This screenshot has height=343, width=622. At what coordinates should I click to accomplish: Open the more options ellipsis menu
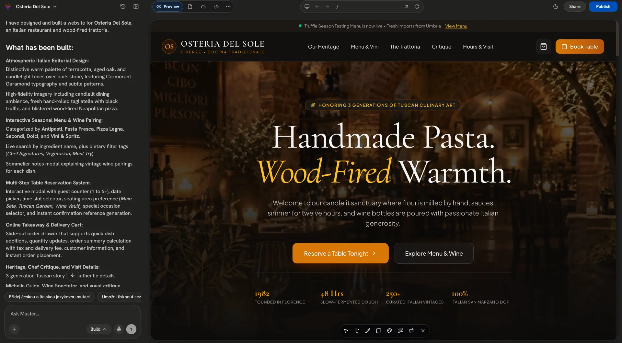pos(228,6)
